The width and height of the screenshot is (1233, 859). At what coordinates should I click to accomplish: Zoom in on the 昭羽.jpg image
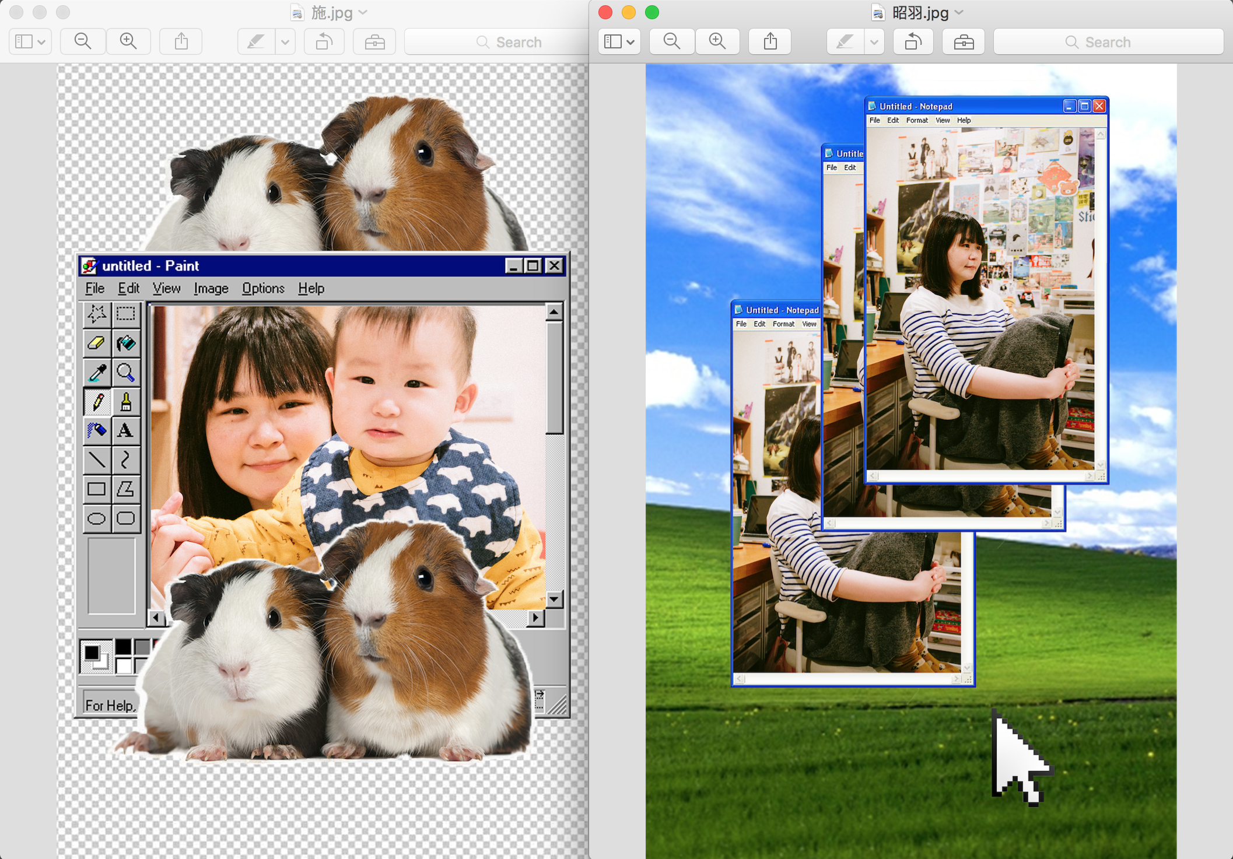click(717, 42)
